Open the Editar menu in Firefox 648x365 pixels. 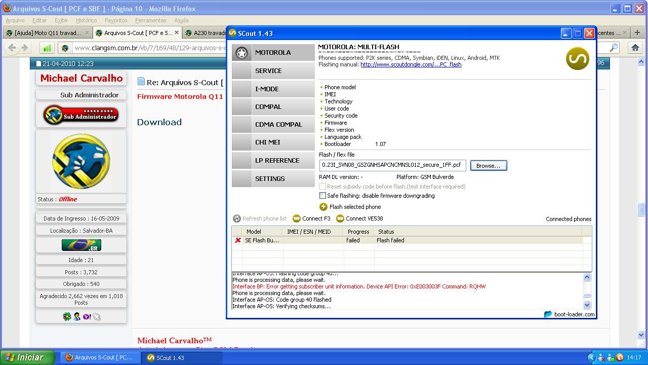point(39,20)
